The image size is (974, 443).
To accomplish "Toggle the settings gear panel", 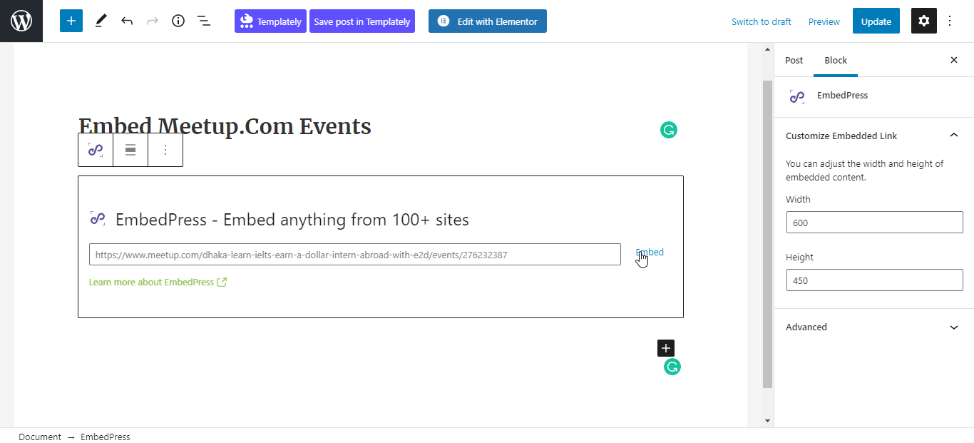I will (924, 21).
